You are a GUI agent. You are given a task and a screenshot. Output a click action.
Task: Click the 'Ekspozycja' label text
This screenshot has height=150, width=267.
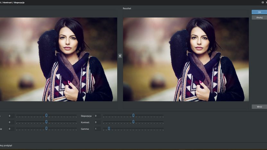[x=86, y=116]
